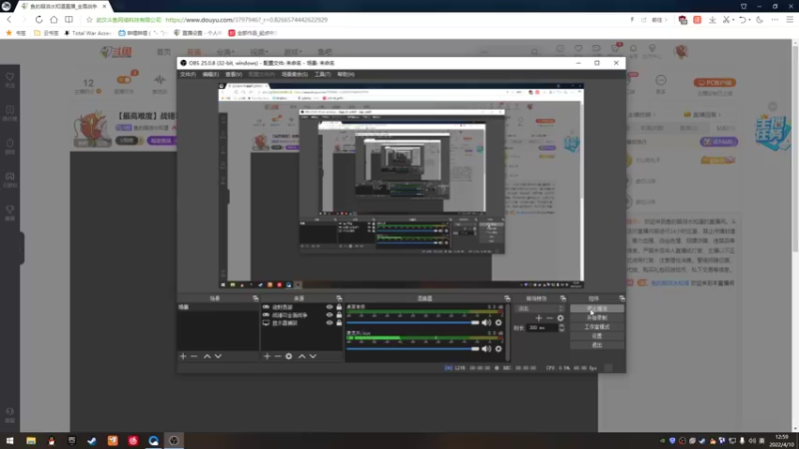799x449 pixels.
Task: Click 开始录制 start recording button
Action: 596,317
